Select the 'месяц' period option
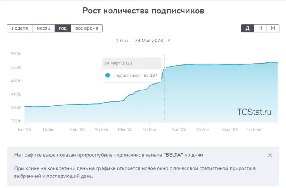 (x=43, y=28)
